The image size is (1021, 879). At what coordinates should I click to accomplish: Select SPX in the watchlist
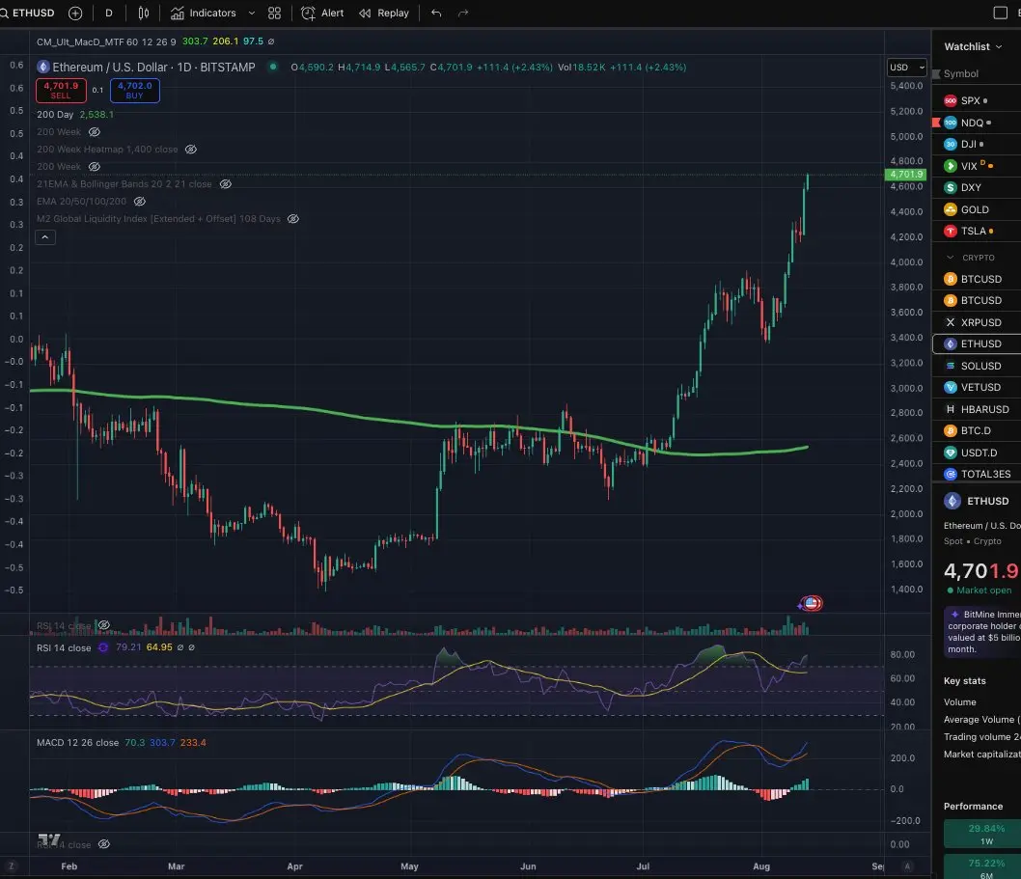977,101
